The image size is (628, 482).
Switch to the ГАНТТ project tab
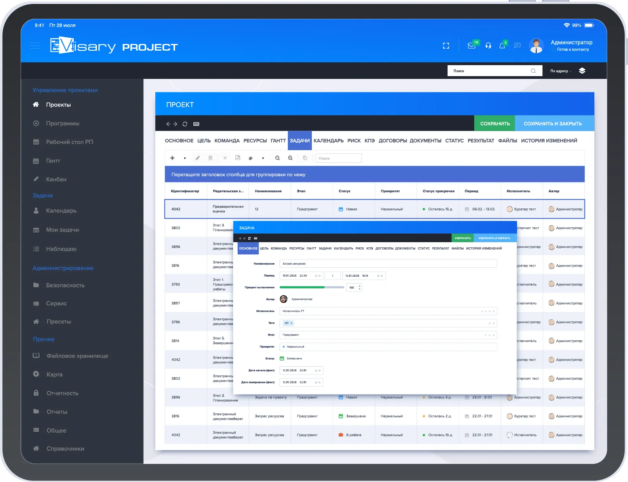278,141
